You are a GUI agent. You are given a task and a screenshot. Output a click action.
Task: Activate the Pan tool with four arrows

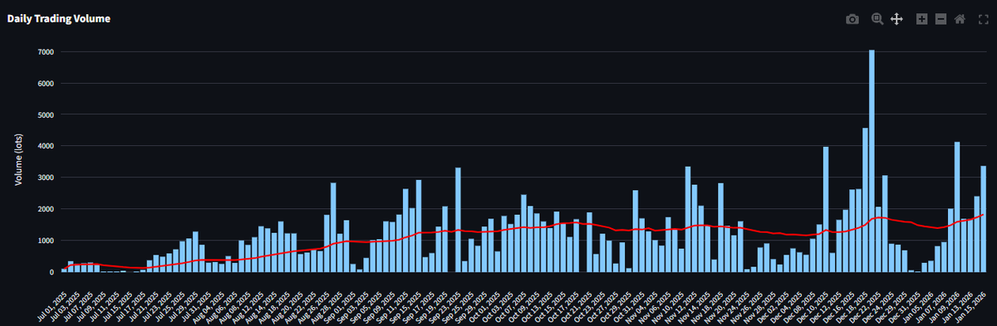point(897,19)
